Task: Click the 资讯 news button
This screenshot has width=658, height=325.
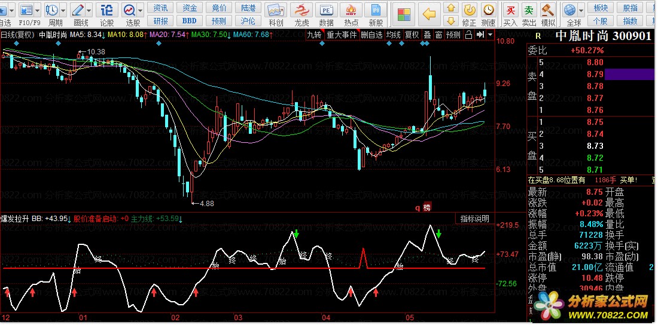Action: (160, 8)
